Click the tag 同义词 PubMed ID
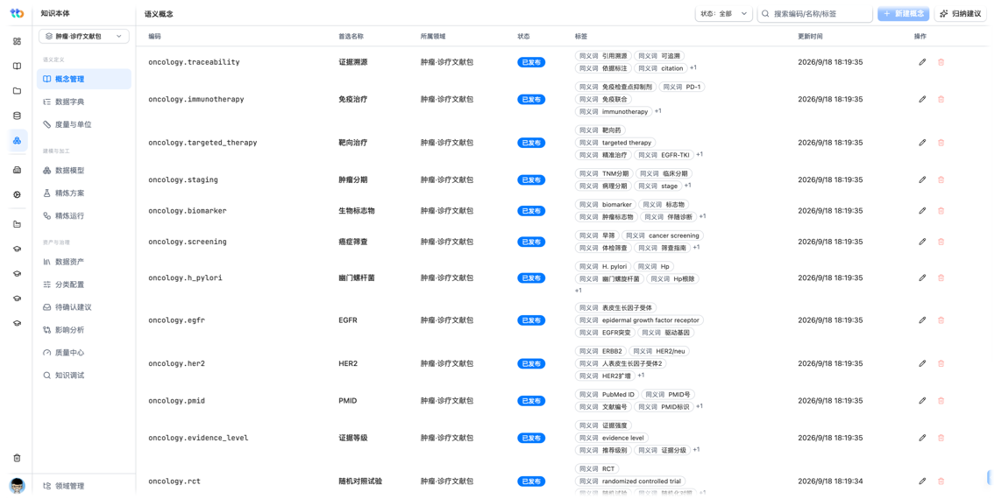Screen dimensions: 1002x499 pos(607,394)
